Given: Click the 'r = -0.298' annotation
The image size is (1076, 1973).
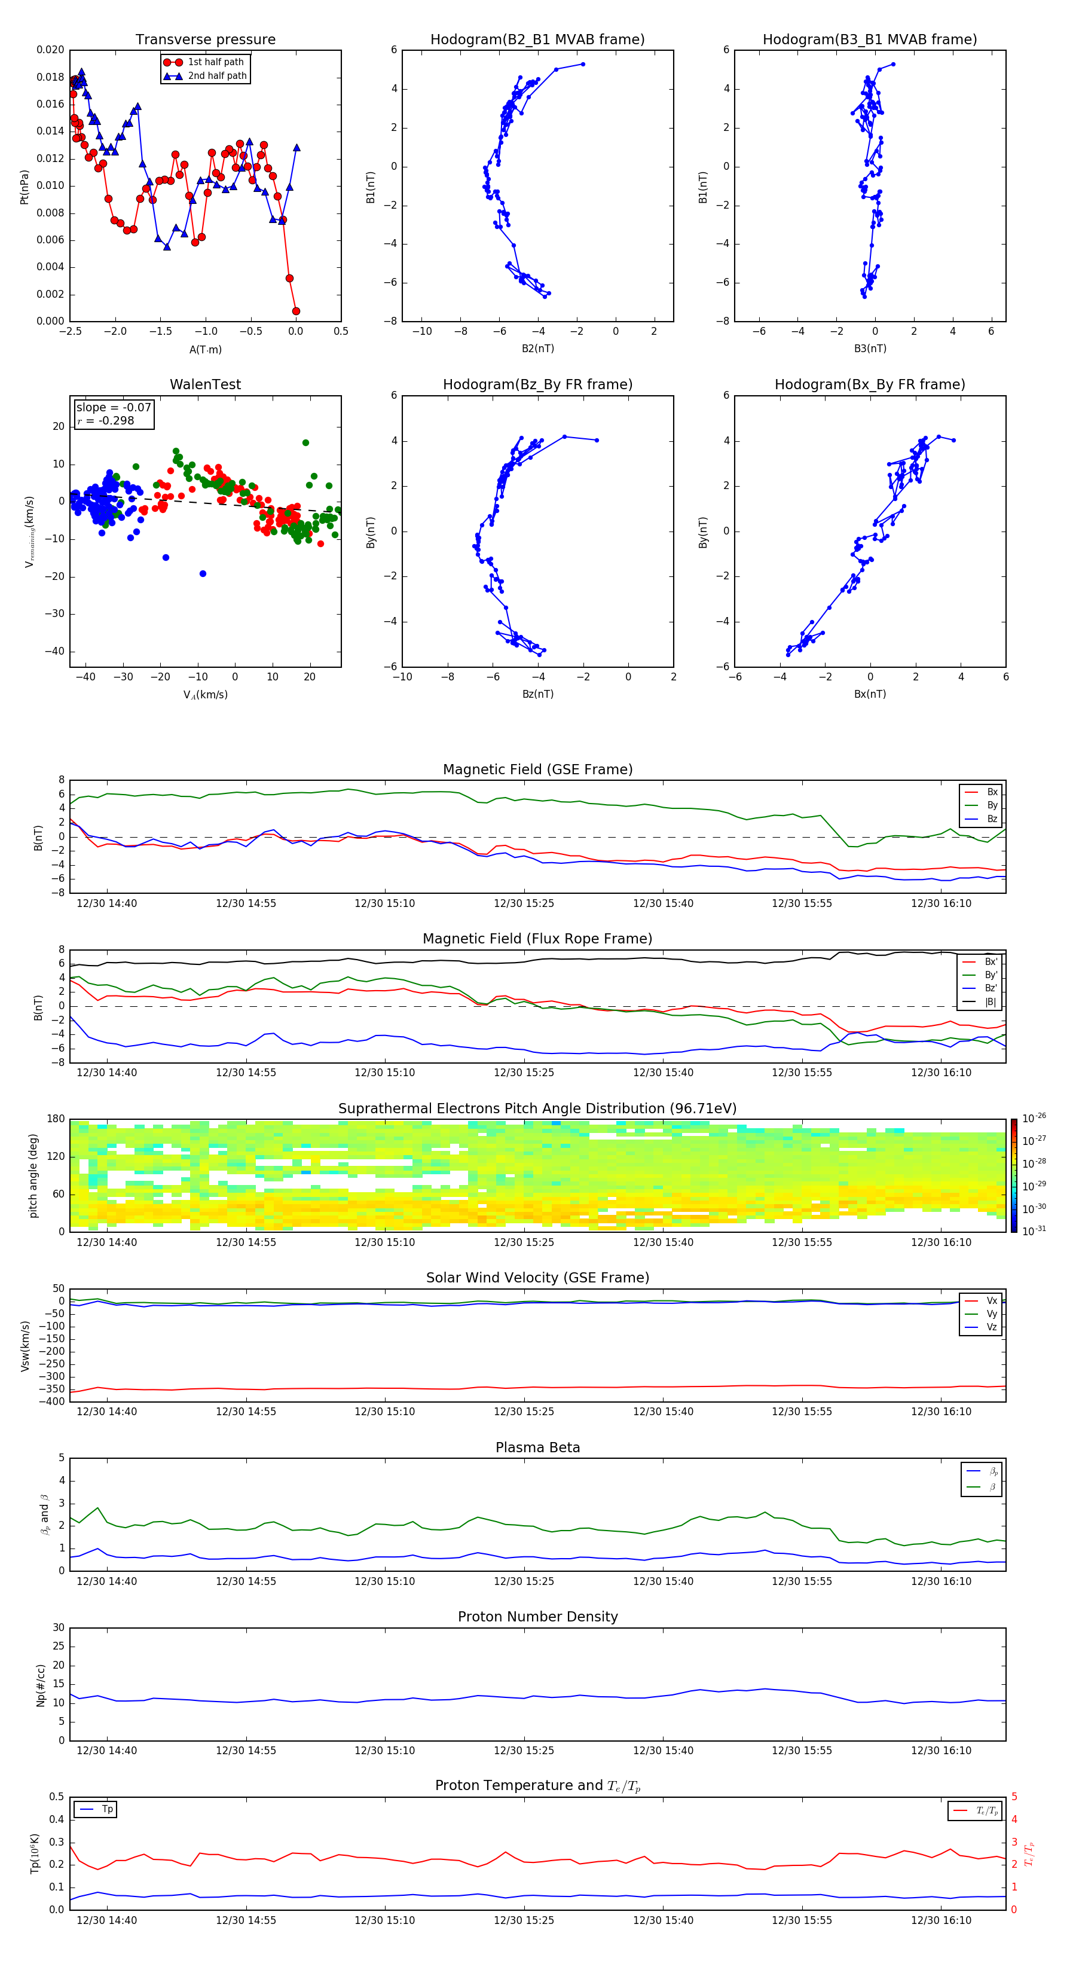Looking at the screenshot, I should [106, 420].
